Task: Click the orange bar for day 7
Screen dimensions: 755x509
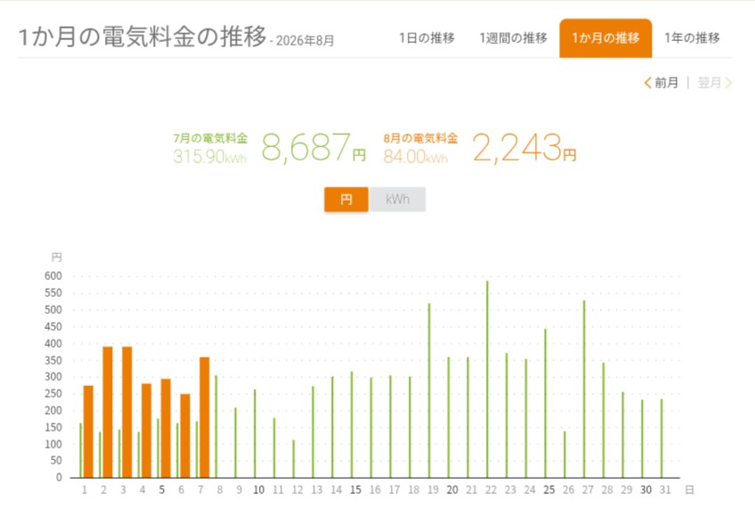Action: (204, 417)
